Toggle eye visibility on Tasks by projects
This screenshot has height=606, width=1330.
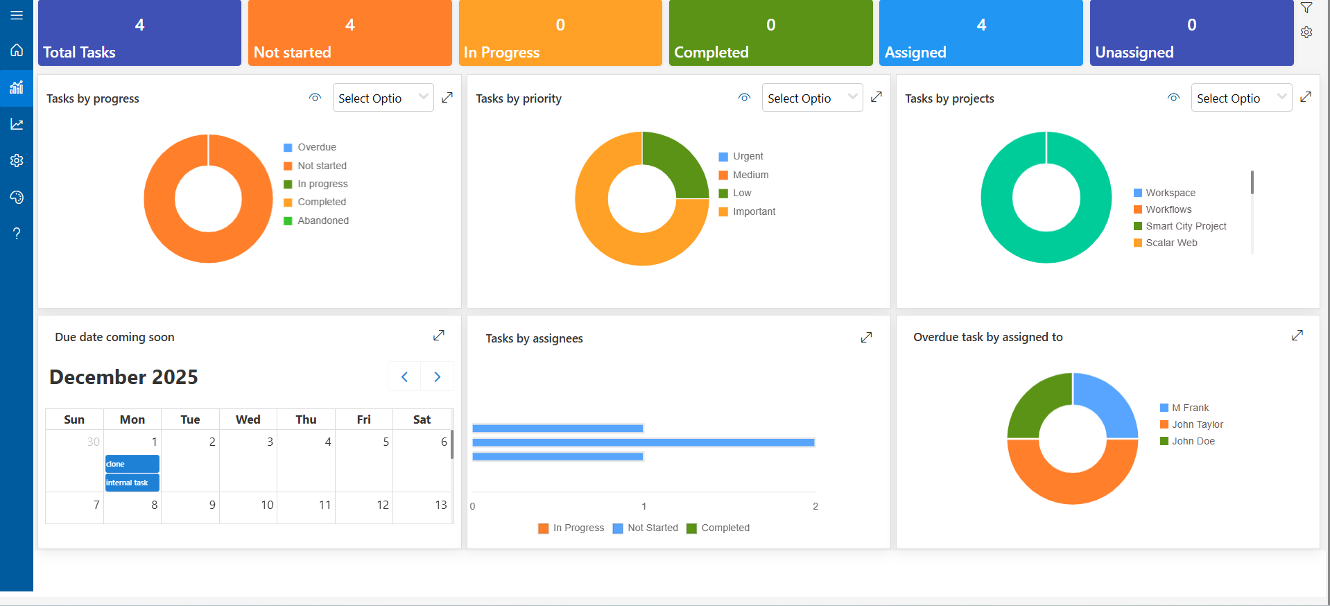(x=1173, y=98)
